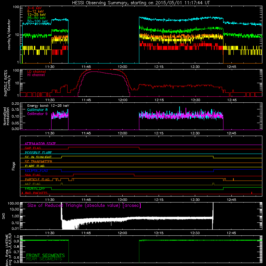Select the '6-12 keV' legend label
Image resolution: width=266 pixels, height=266 pixels.
(36, 11)
